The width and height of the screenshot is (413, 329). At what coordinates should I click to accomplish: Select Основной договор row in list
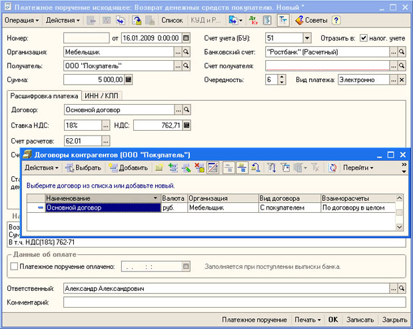(211, 208)
